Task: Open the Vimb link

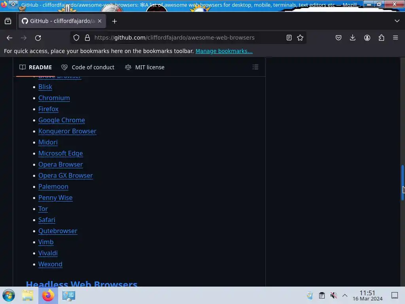Action: point(46,242)
